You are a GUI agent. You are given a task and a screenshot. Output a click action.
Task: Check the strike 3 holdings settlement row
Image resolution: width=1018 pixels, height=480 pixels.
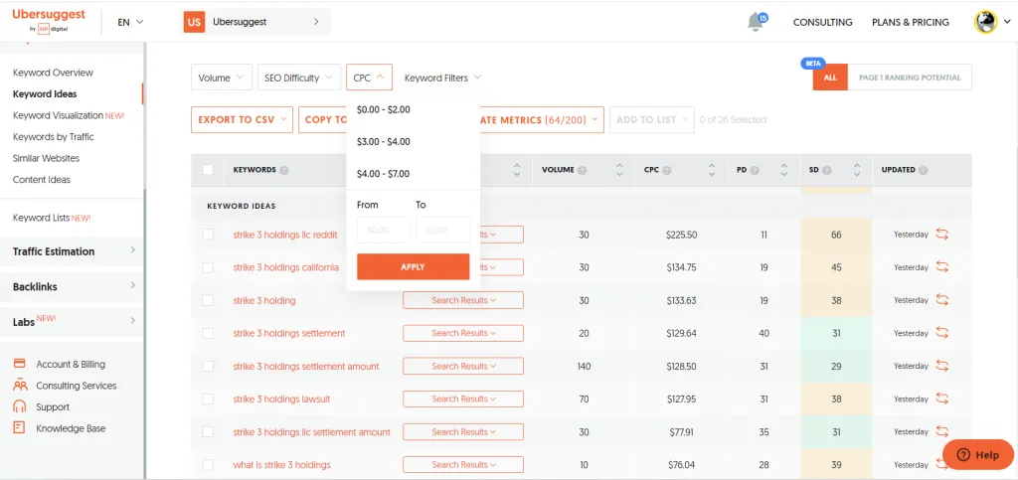click(208, 333)
